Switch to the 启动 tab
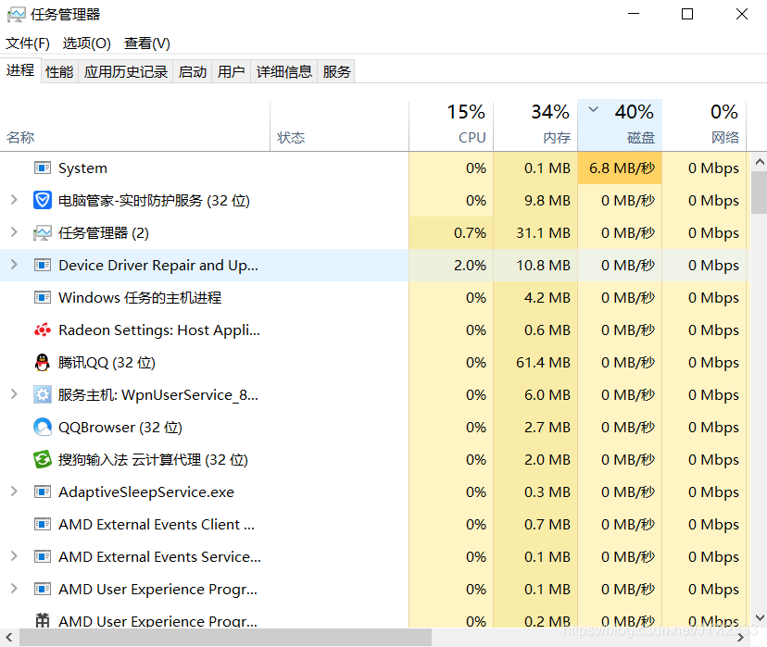 pyautogui.click(x=193, y=72)
